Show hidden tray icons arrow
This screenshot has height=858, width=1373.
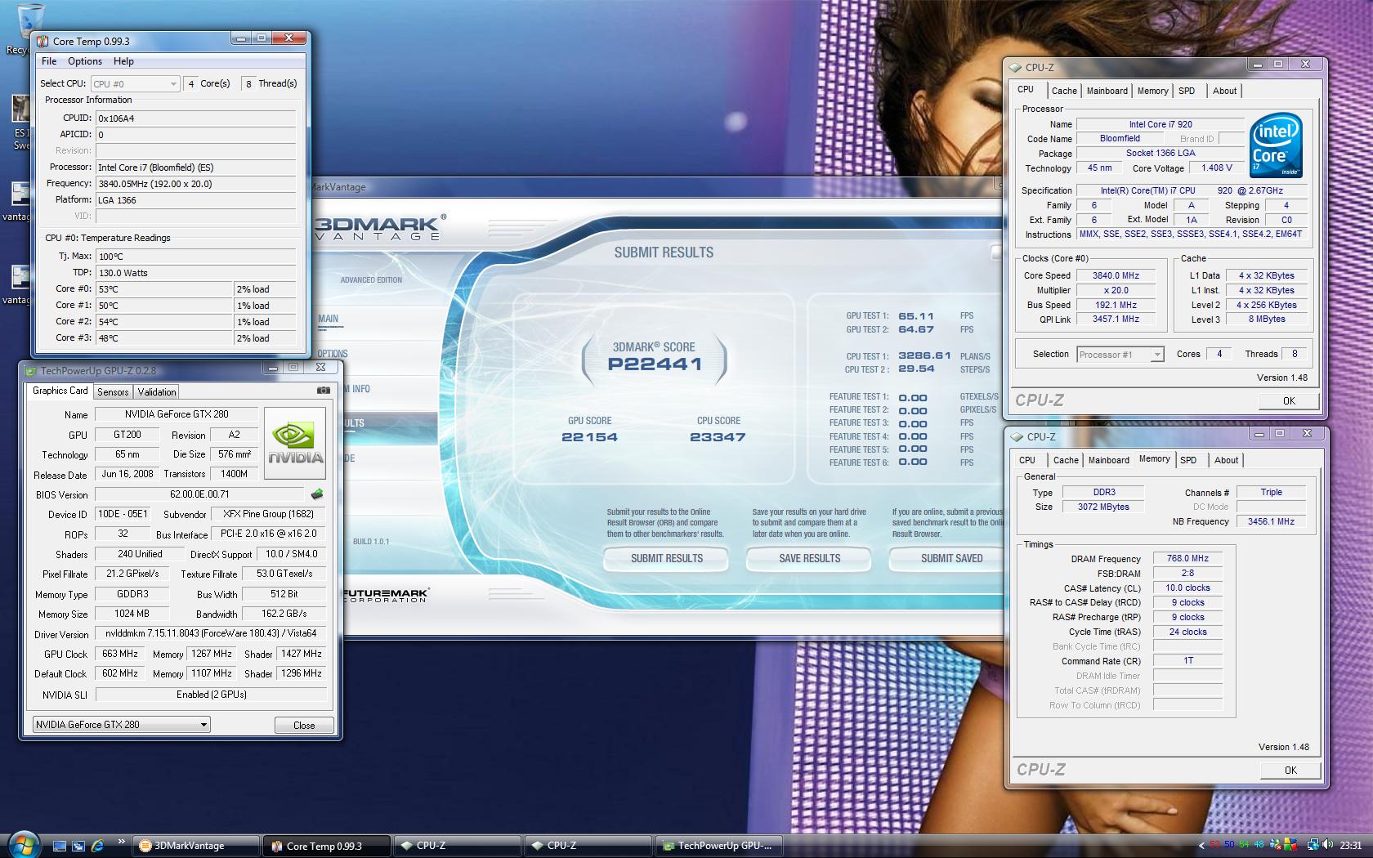click(x=1201, y=846)
